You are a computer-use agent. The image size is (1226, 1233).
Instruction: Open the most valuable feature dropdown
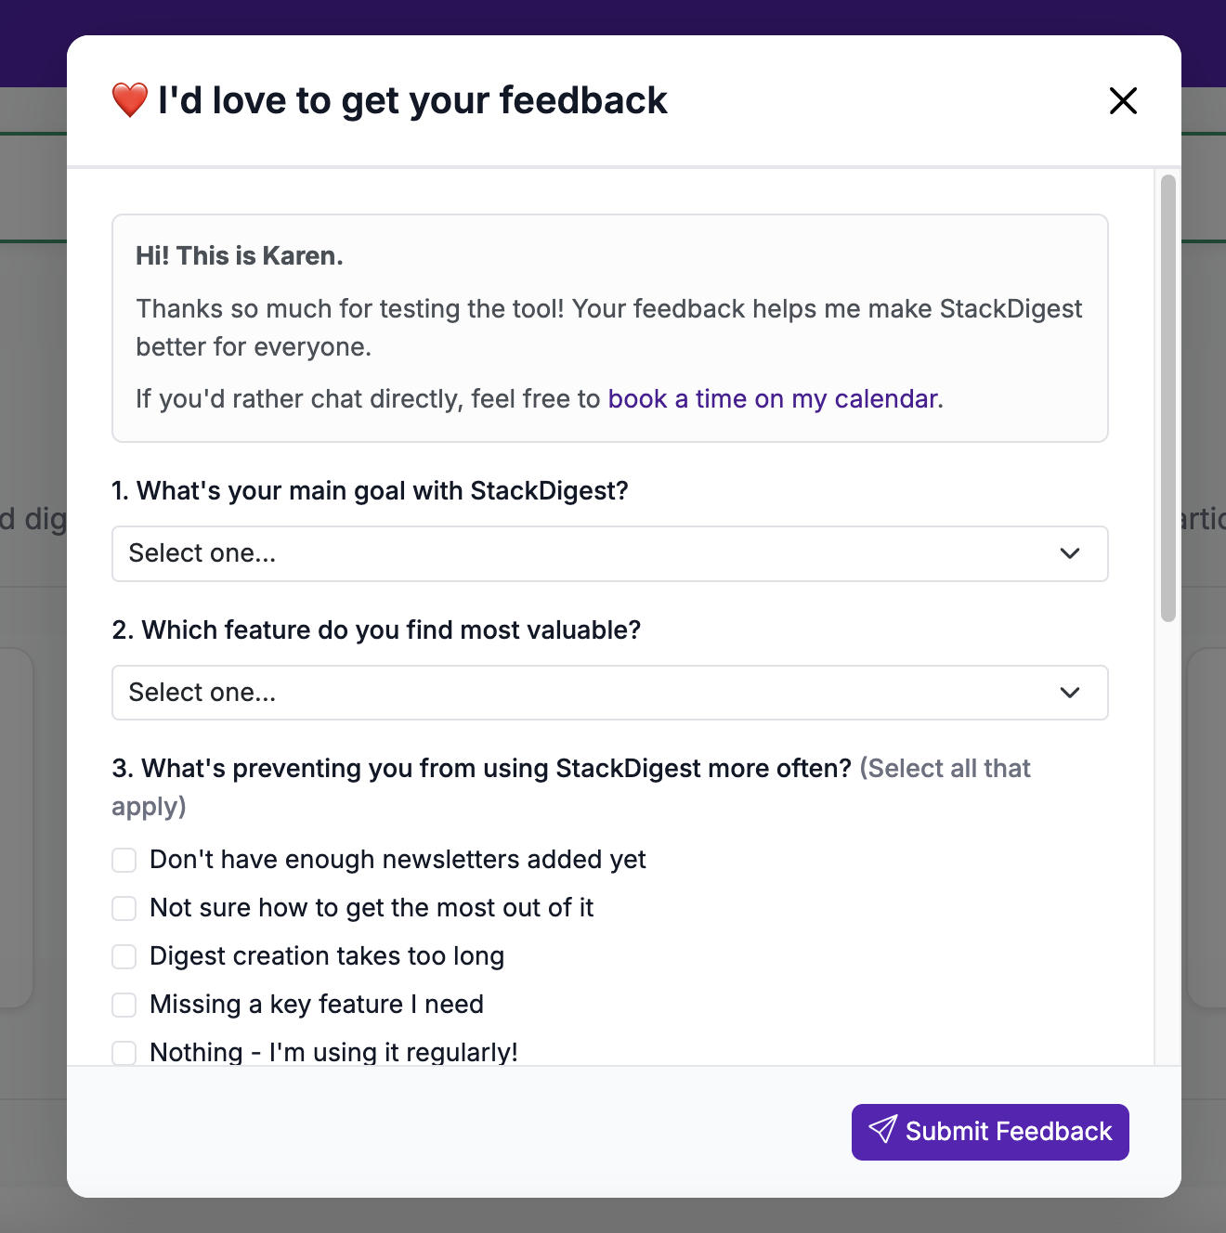click(x=610, y=693)
